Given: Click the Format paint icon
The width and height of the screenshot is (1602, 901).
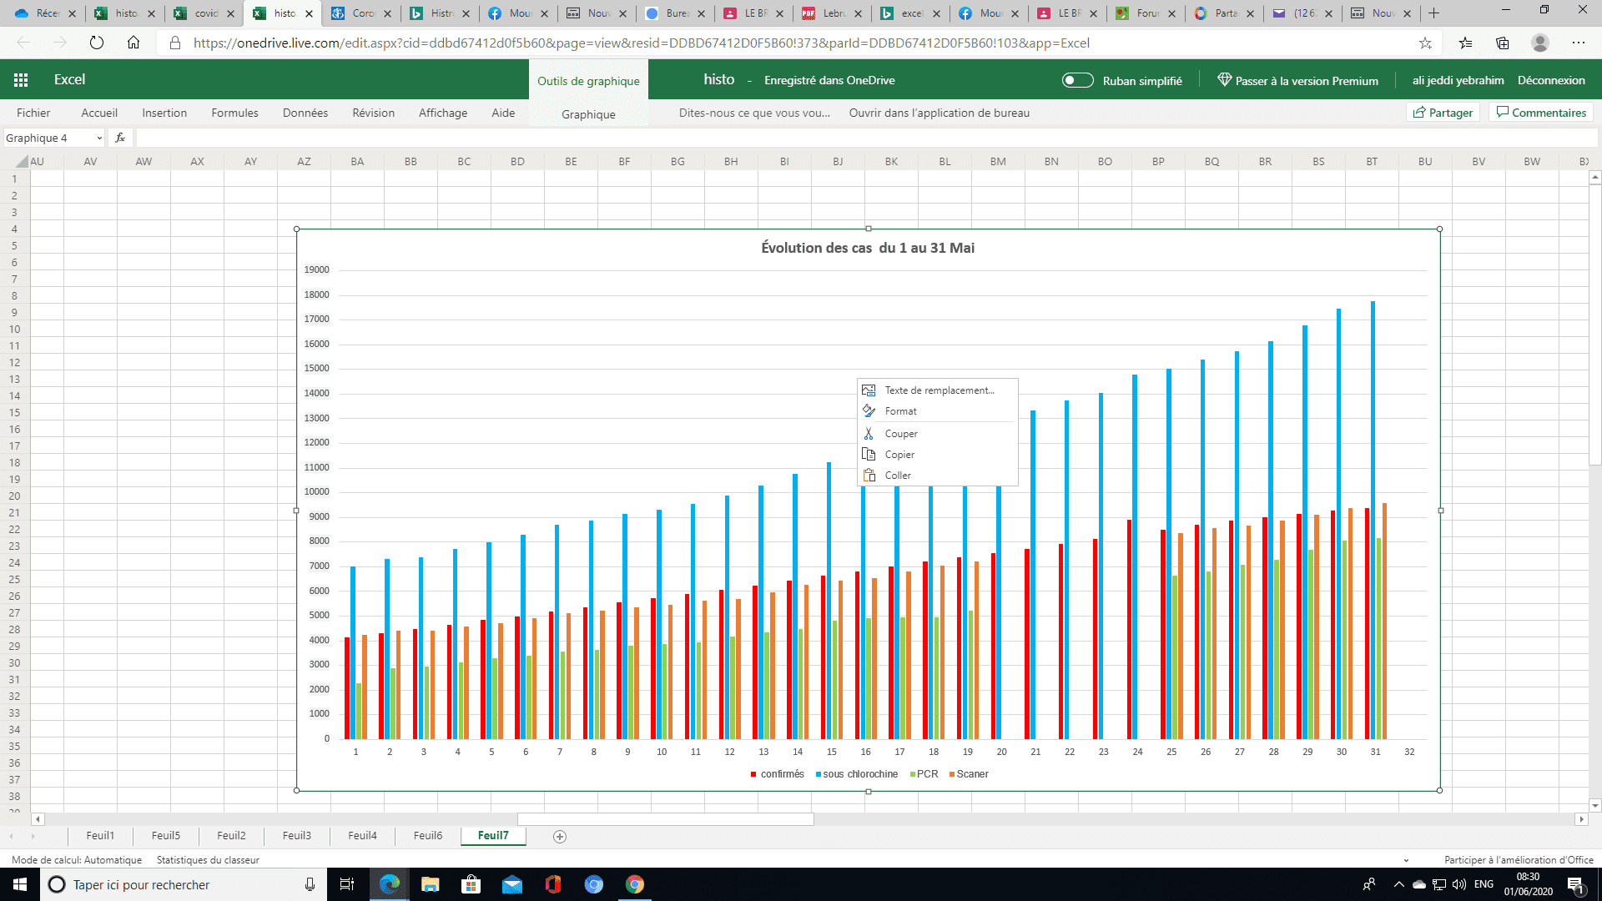Looking at the screenshot, I should (x=869, y=411).
